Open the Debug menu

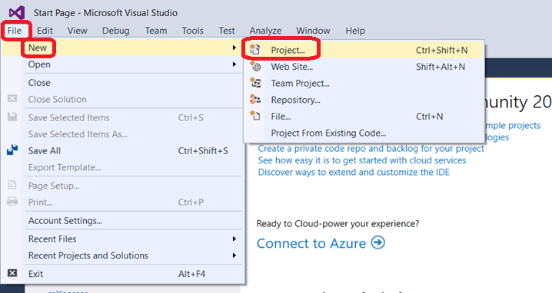(x=115, y=31)
